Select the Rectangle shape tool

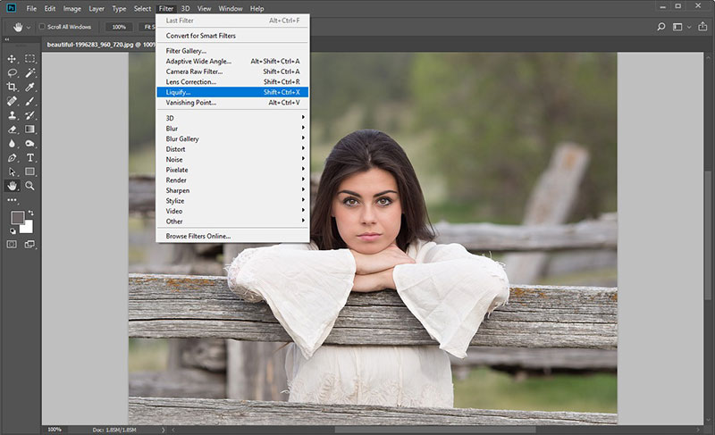(29, 171)
